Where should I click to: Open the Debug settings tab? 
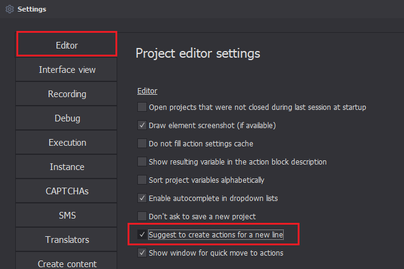tap(67, 118)
